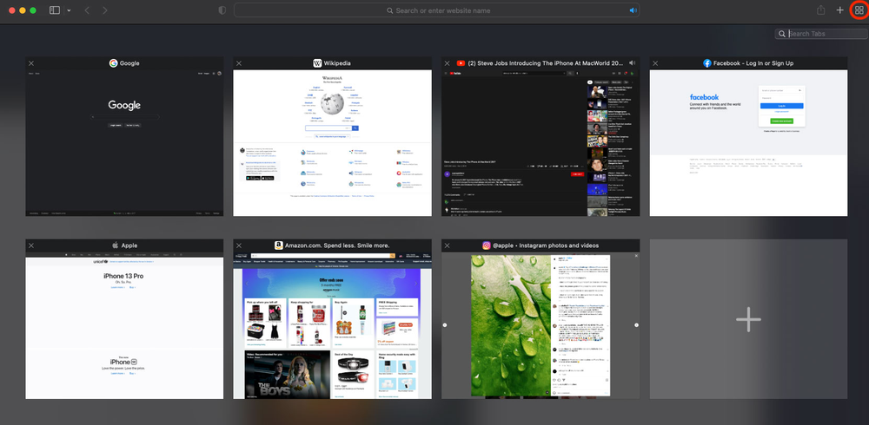The height and width of the screenshot is (425, 869).
Task: Go back with the back arrow
Action: tap(87, 10)
